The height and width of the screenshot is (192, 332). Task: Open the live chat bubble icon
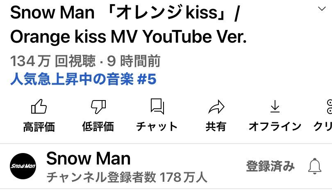157,106
